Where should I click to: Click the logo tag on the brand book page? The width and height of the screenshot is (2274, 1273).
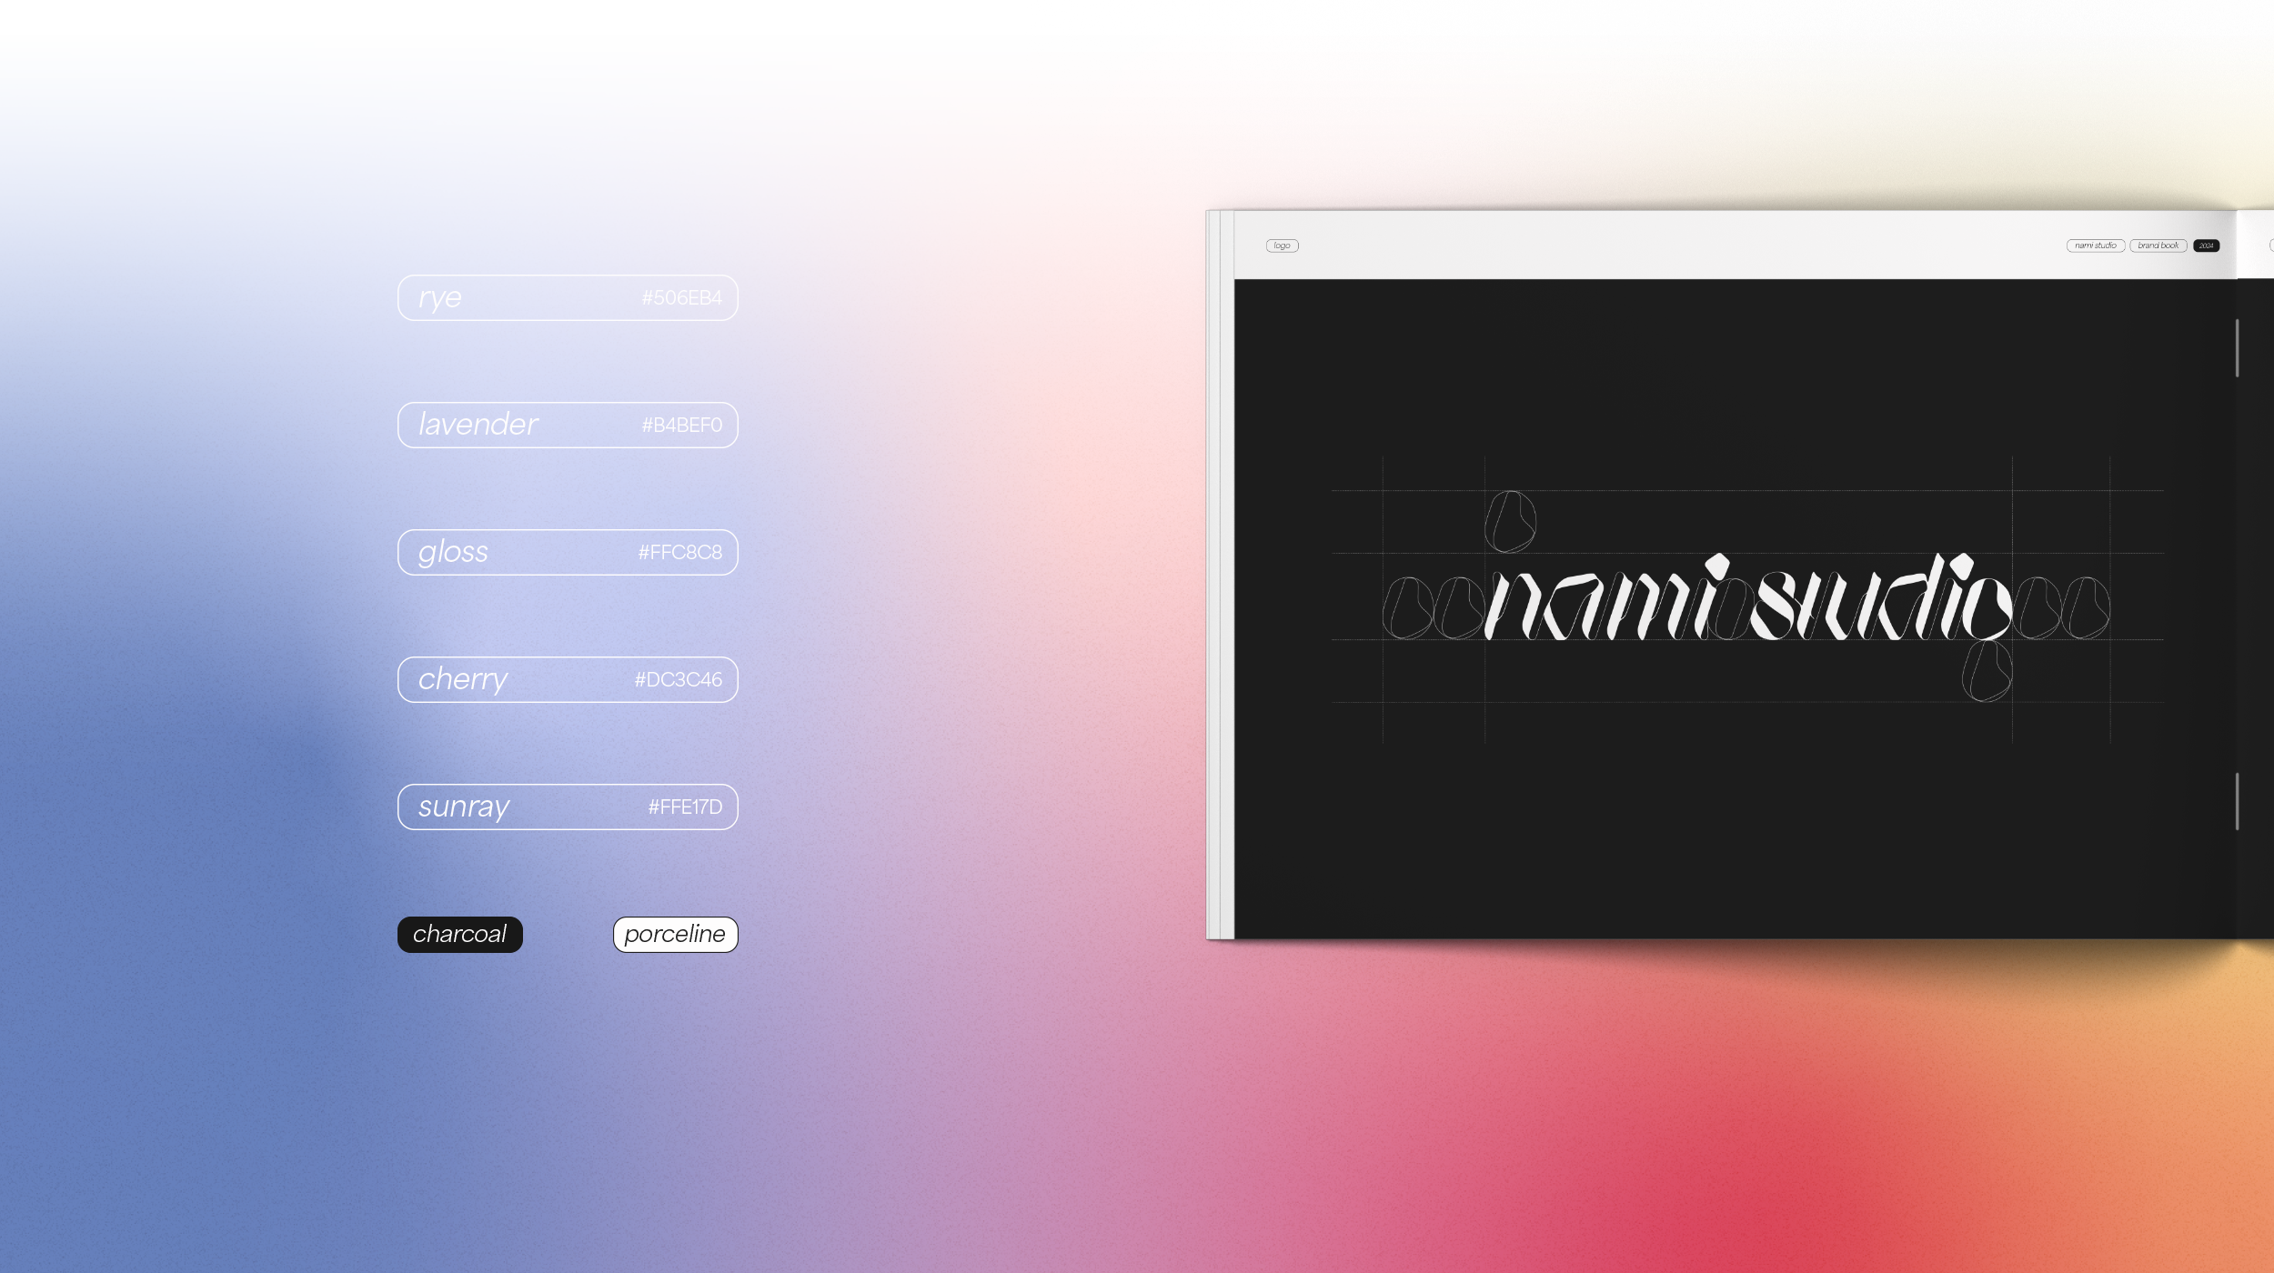[1283, 246]
